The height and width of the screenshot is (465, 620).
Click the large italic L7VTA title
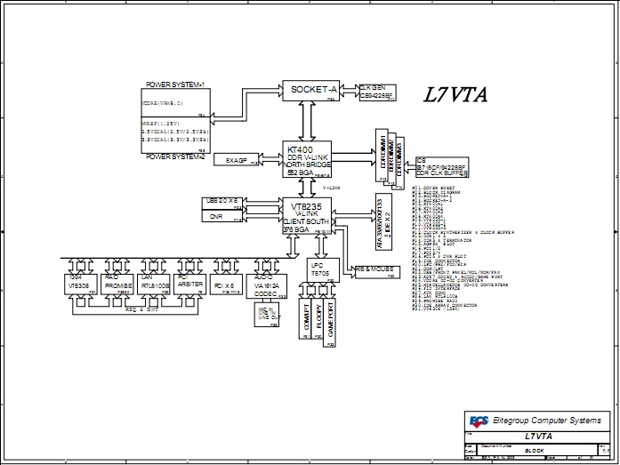(455, 95)
